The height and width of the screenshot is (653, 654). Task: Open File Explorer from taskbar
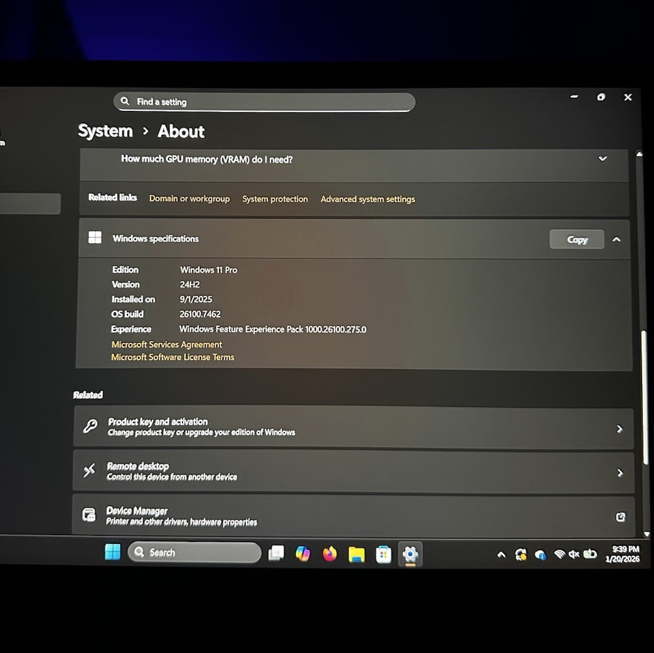[x=357, y=555]
